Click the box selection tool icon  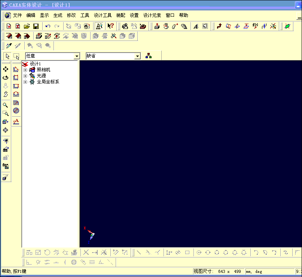16,56
